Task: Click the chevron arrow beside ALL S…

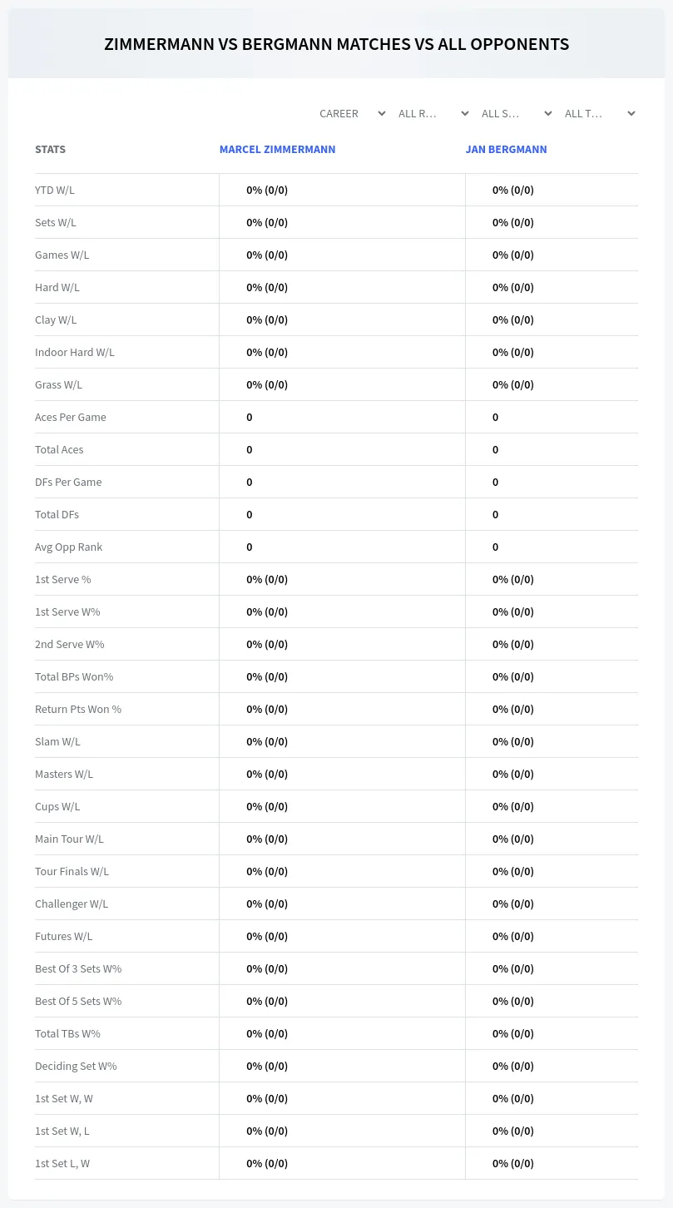Action: click(x=548, y=113)
